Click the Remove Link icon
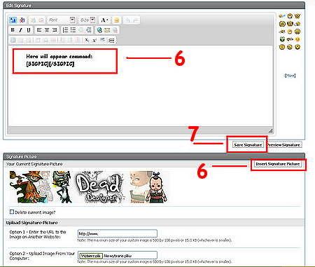Screen dimensions: 315x267 click(115, 30)
